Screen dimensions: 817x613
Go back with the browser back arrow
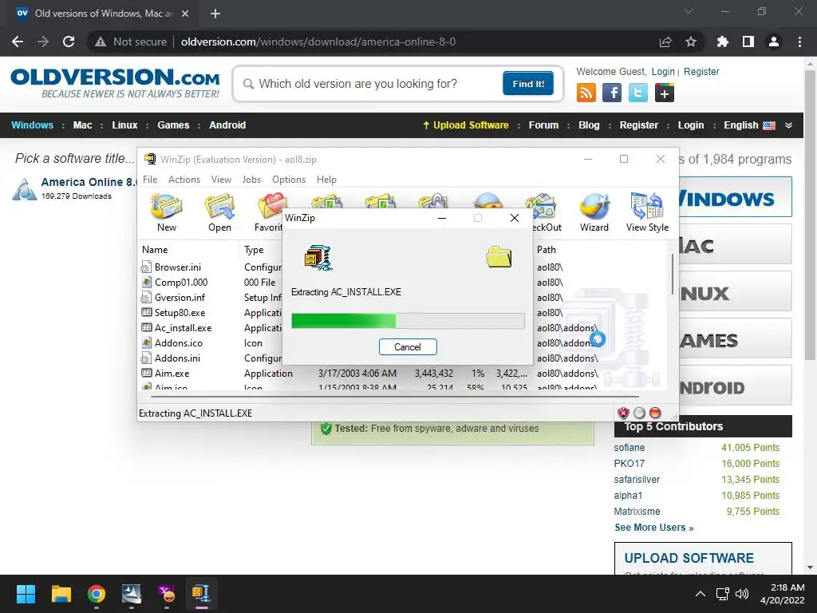pos(18,42)
